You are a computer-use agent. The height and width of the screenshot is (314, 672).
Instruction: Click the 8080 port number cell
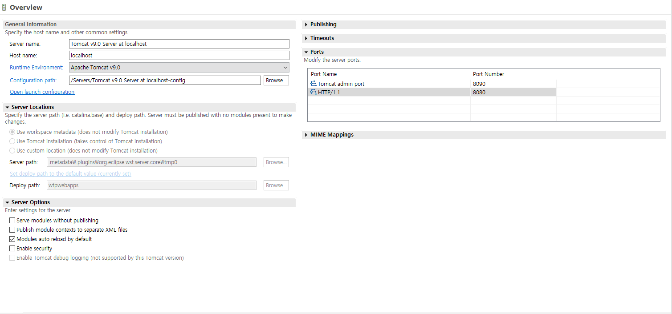(513, 92)
